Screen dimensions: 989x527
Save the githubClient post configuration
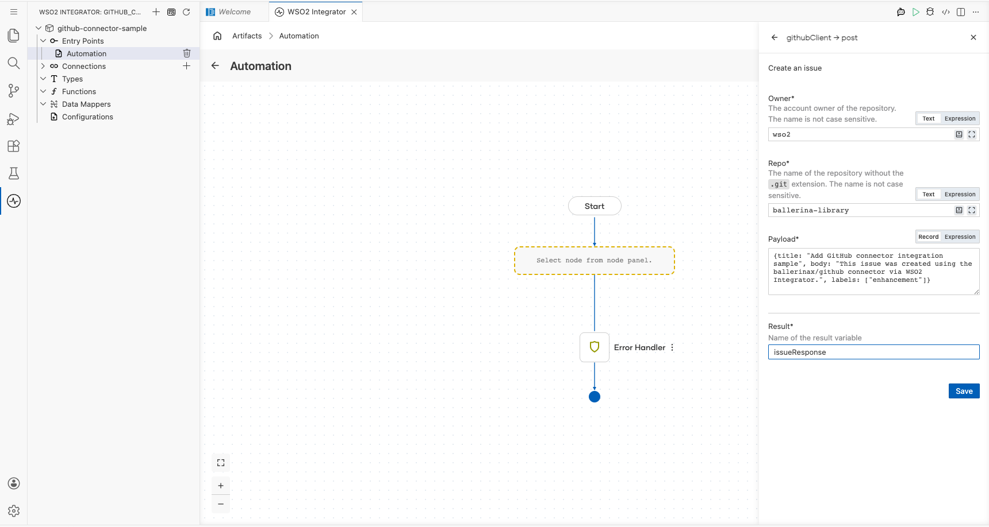point(964,391)
